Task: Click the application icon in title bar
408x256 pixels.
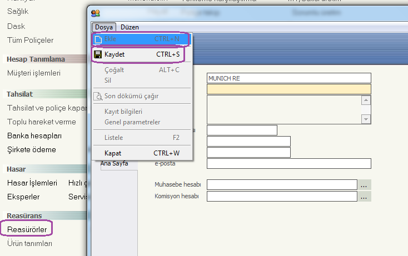Action: tap(96, 13)
